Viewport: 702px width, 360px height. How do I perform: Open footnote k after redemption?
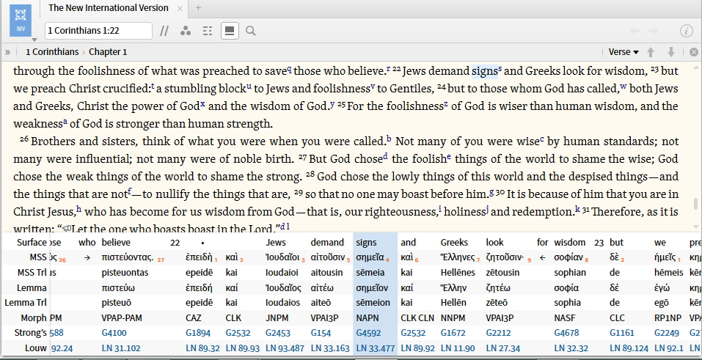coord(577,209)
